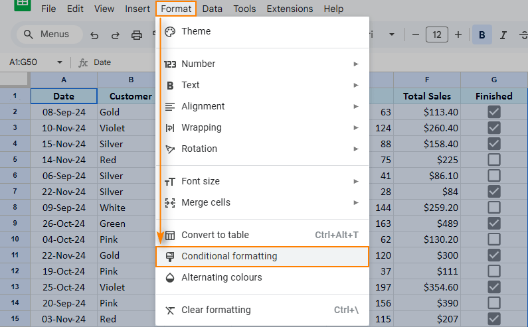Choose Clear formatting entry
528x327 pixels.
pyautogui.click(x=262, y=310)
